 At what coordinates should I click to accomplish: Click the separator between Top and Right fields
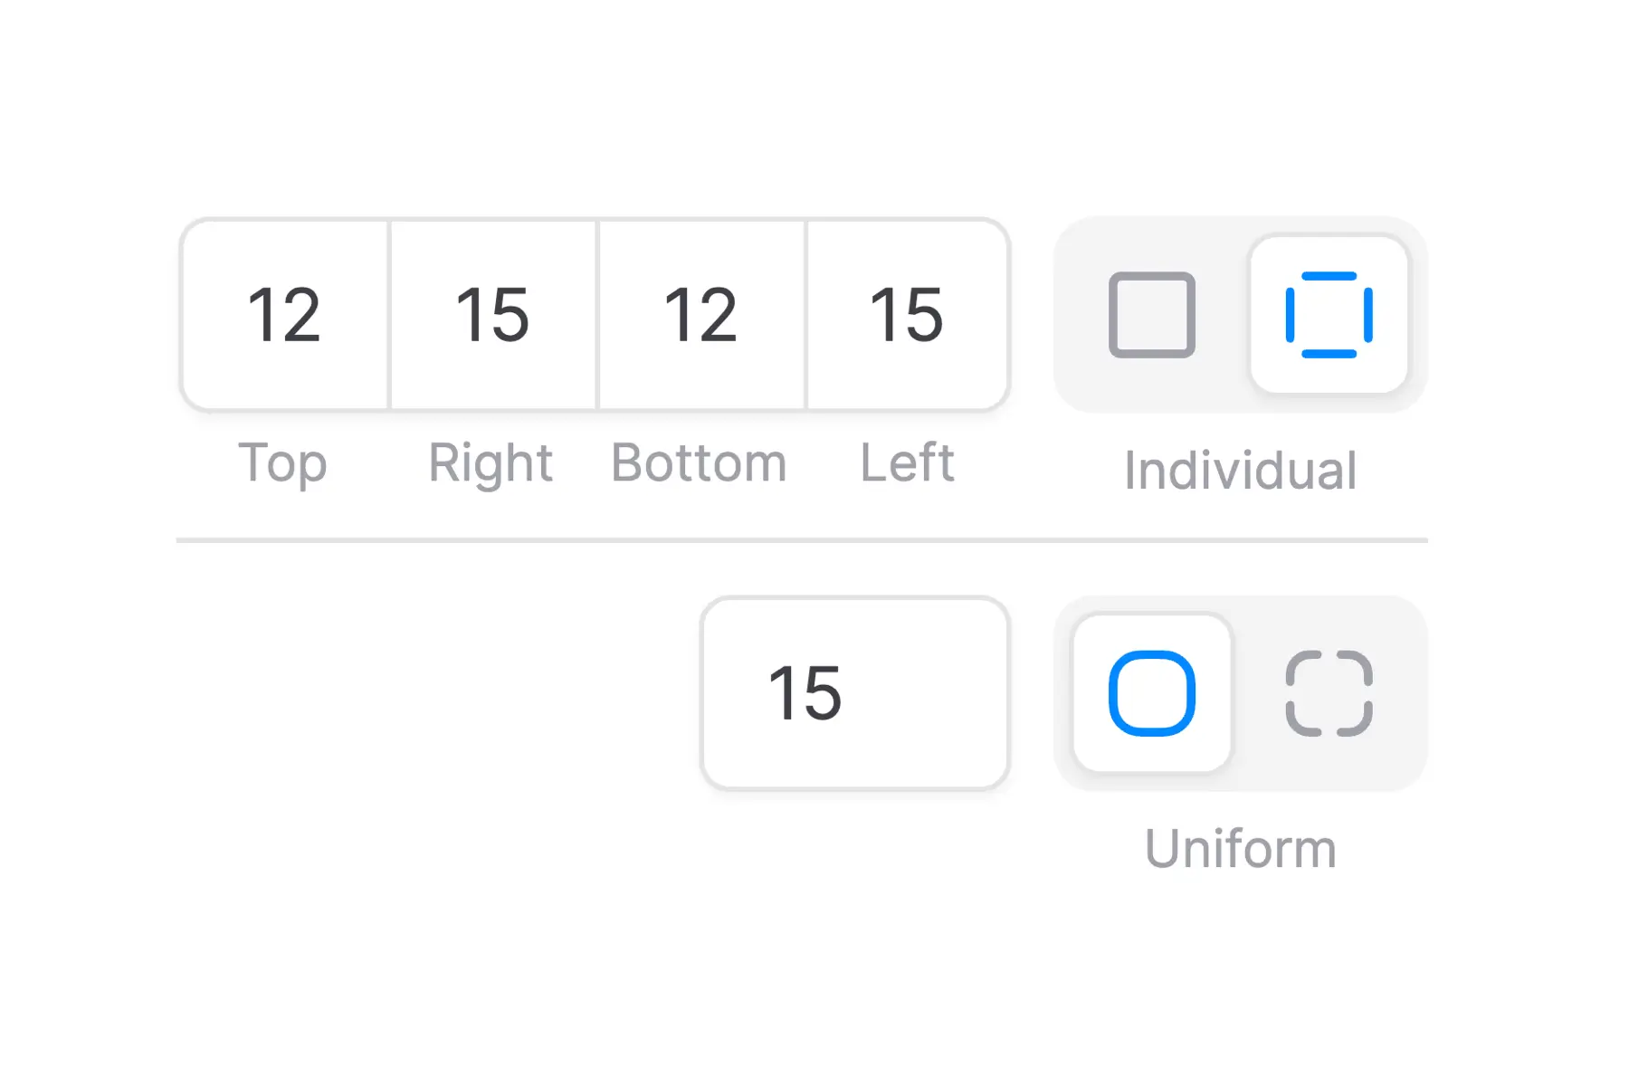pyautogui.click(x=389, y=315)
